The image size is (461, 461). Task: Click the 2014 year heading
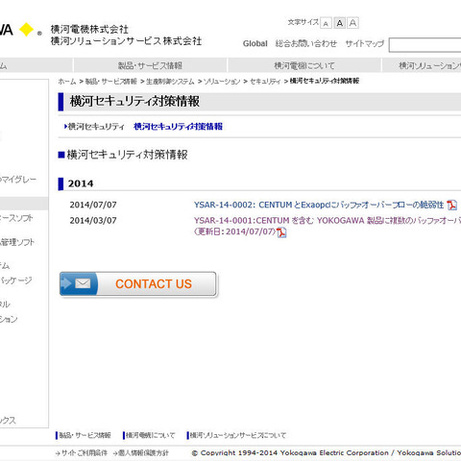click(x=81, y=183)
